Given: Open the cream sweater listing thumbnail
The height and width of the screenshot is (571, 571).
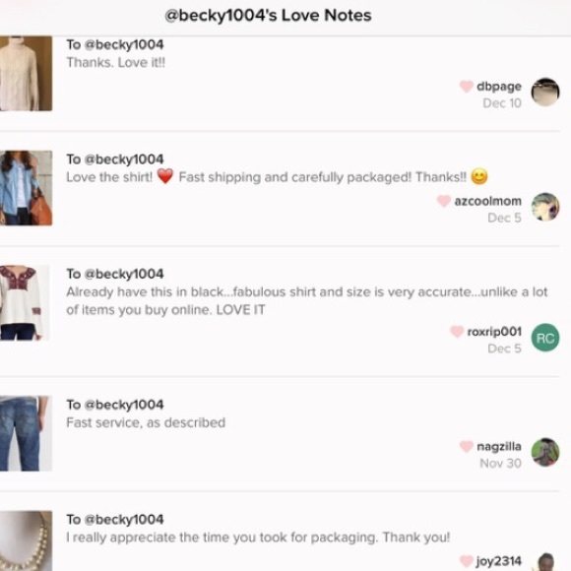Looking at the screenshot, I should [x=26, y=73].
